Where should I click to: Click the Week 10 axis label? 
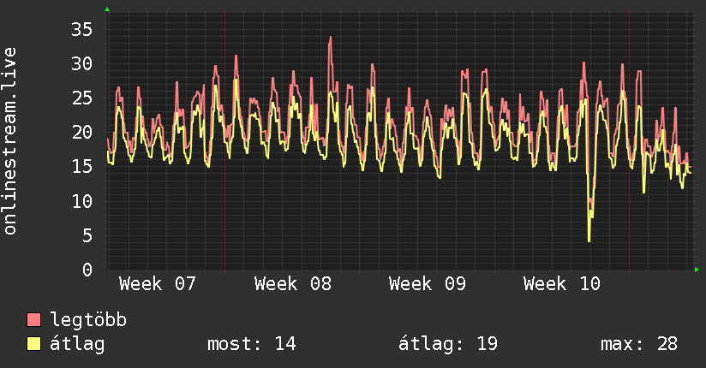coord(562,284)
